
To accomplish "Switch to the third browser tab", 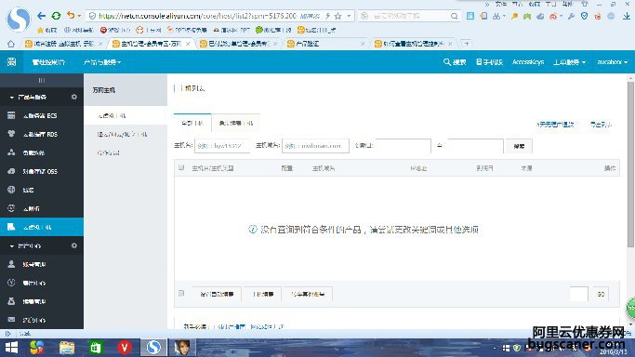I will coord(238,44).
